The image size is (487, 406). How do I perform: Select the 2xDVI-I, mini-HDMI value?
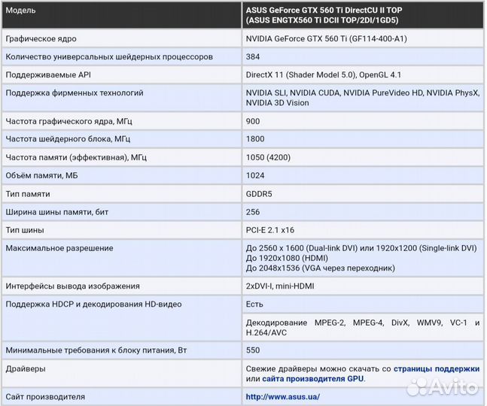[280, 286]
